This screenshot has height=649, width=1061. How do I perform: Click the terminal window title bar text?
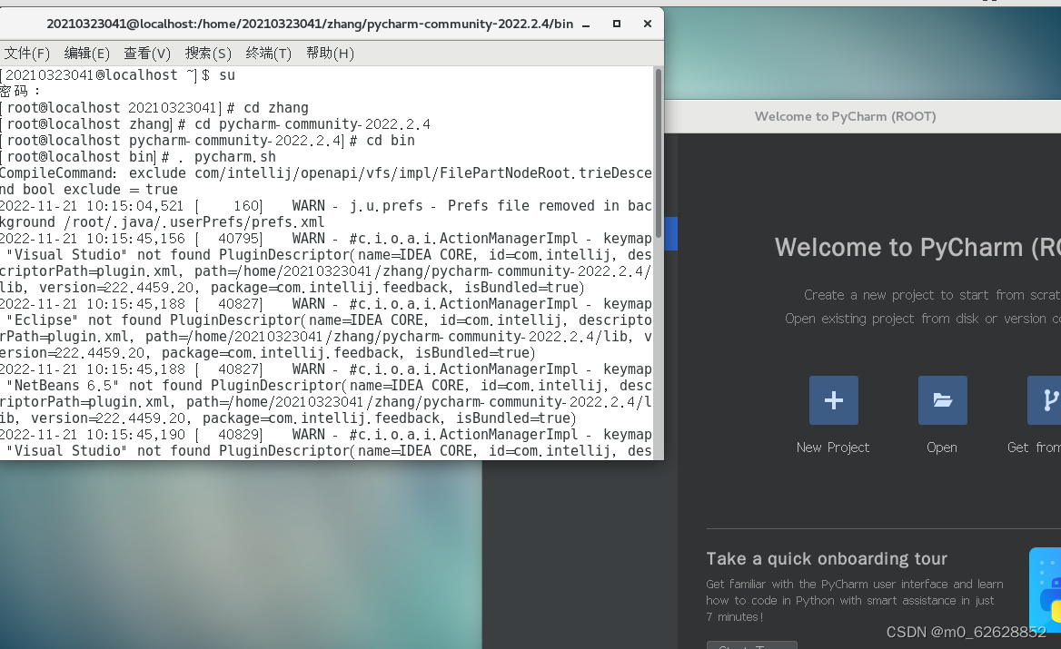coord(309,24)
